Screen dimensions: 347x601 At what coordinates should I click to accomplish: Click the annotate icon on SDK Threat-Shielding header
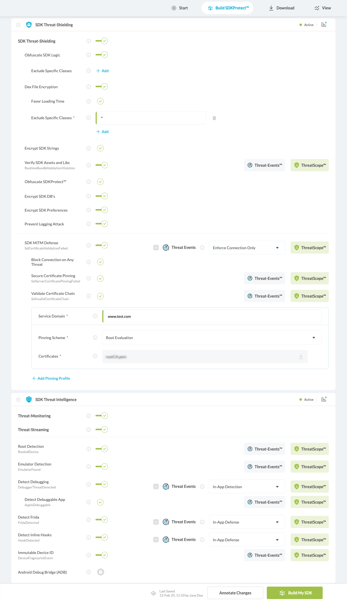pyautogui.click(x=323, y=25)
